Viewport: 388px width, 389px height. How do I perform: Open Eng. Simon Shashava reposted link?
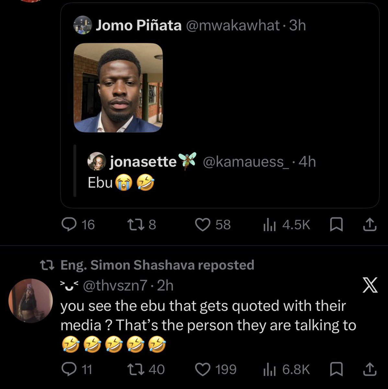click(x=157, y=265)
